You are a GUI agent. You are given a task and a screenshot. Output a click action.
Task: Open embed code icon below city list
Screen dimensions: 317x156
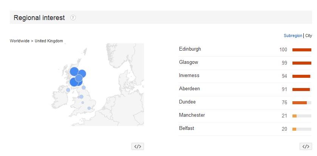[306, 147]
